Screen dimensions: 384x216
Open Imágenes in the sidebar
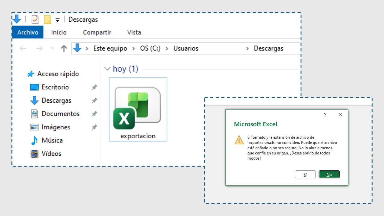56,127
